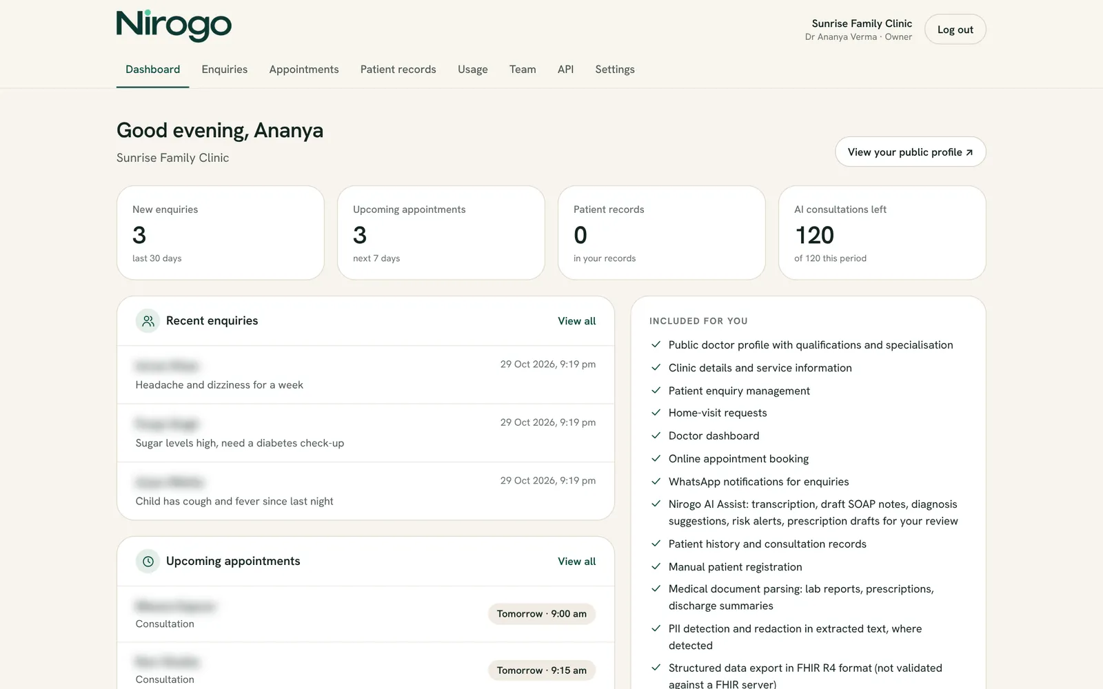Image resolution: width=1103 pixels, height=689 pixels.
Task: Open View your public profile
Action: coord(911,152)
